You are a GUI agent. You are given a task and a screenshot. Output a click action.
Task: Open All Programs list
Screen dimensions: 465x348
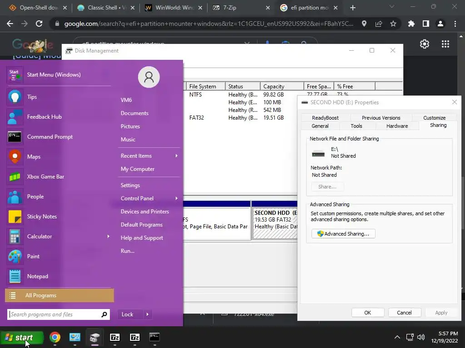coord(59,295)
